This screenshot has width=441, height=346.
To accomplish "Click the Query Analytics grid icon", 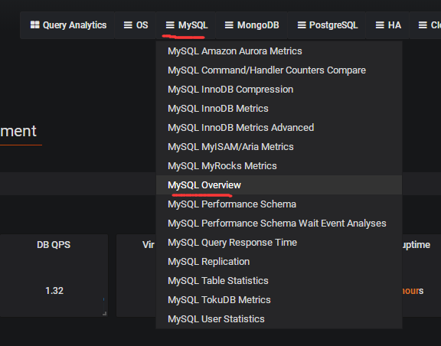I will pyautogui.click(x=35, y=24).
